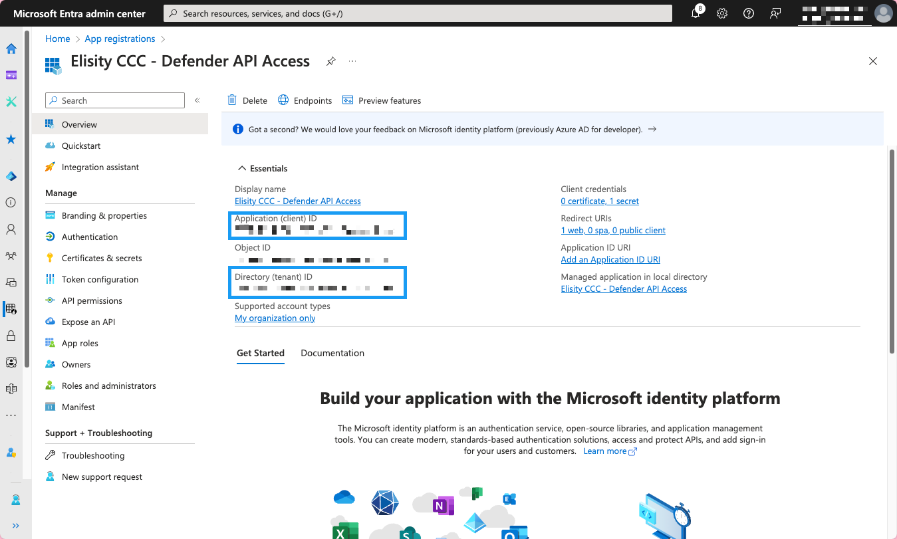897x539 pixels.
Task: Open the feedback icon in top bar
Action: (775, 13)
